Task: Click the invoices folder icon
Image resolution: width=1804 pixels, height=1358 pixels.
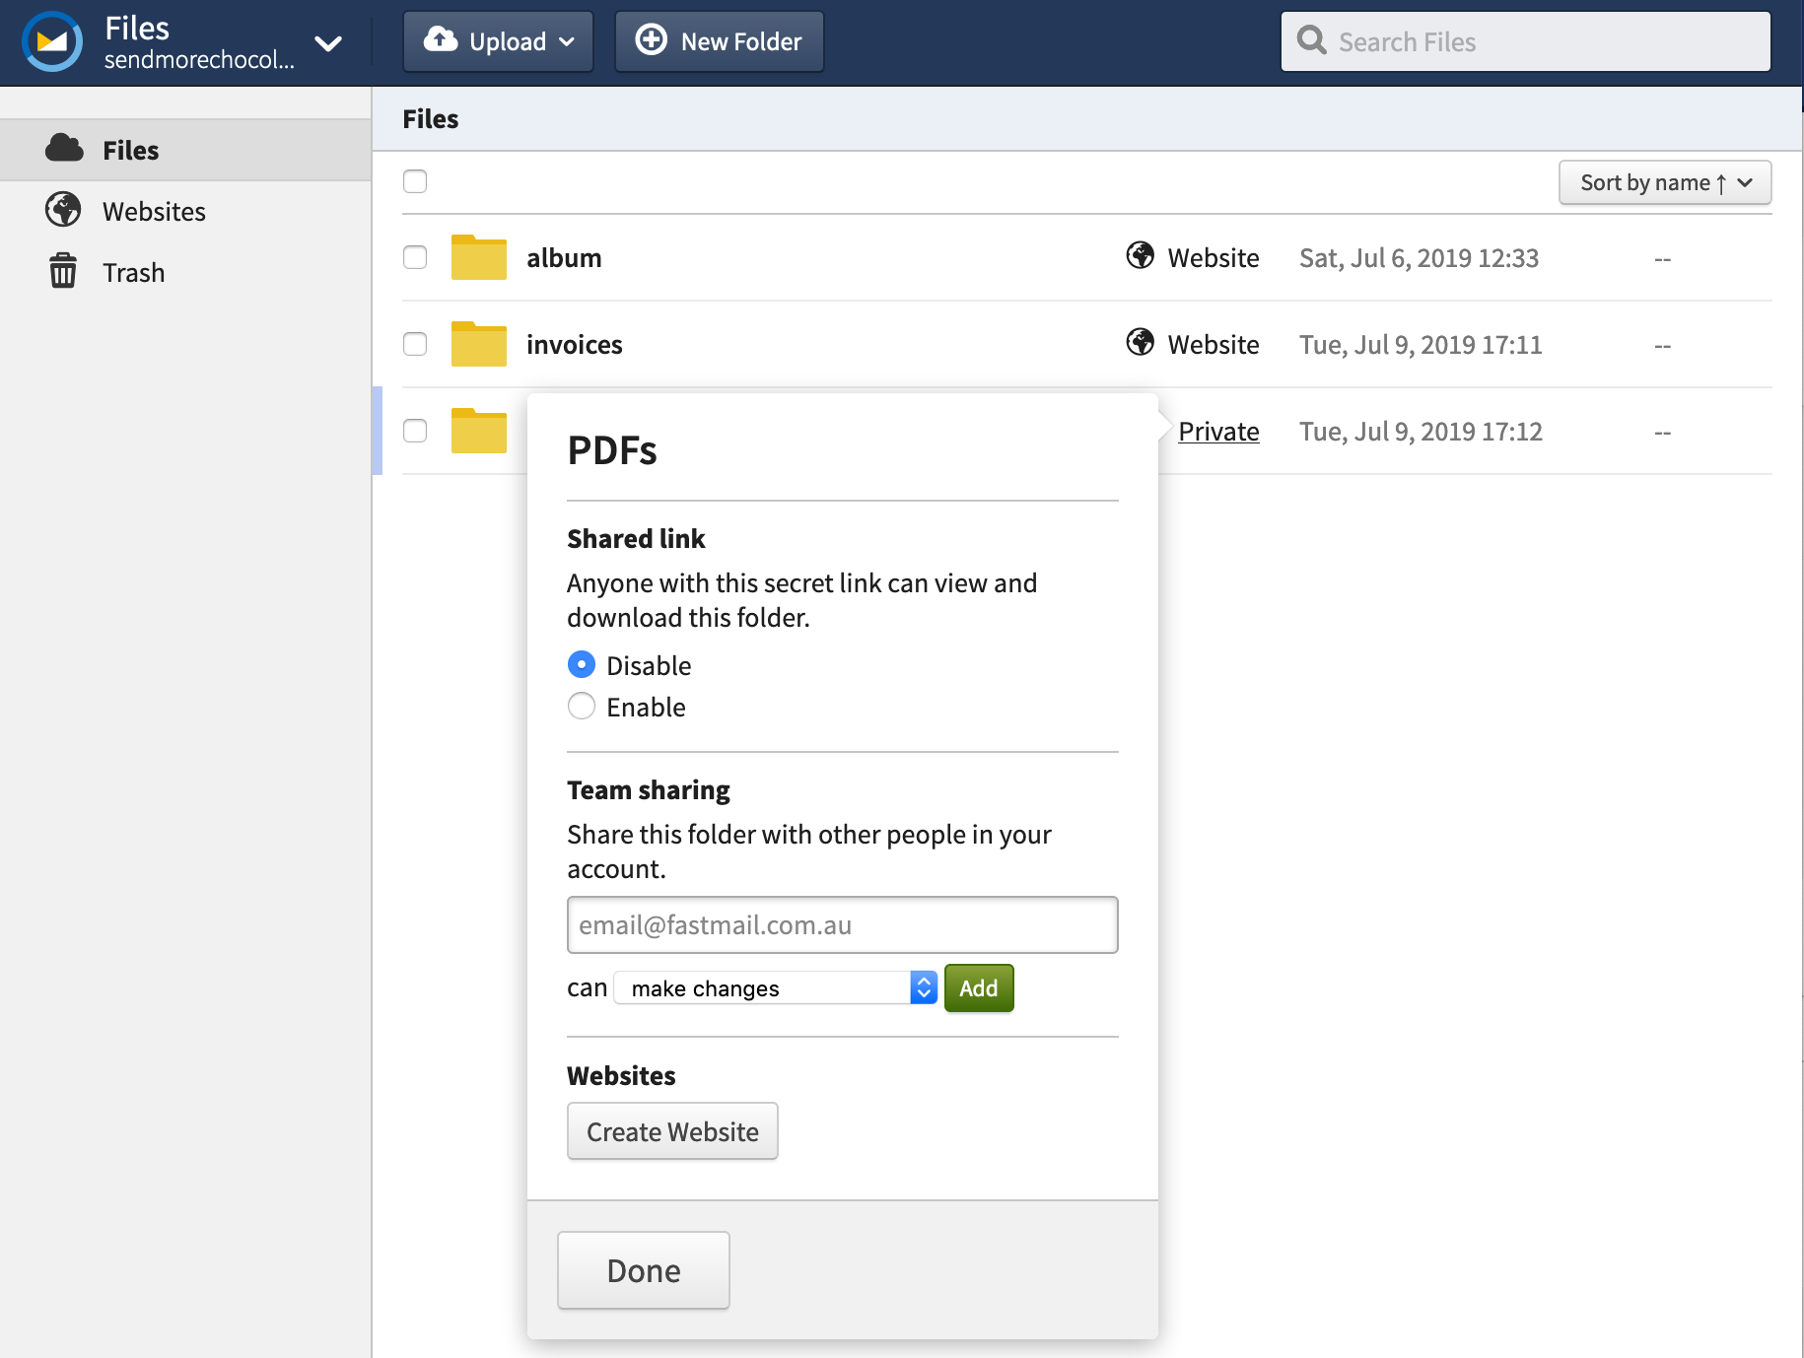Action: pyautogui.click(x=479, y=344)
